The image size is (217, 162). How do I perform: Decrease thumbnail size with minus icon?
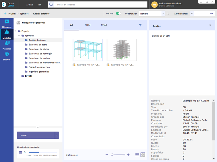107,155
